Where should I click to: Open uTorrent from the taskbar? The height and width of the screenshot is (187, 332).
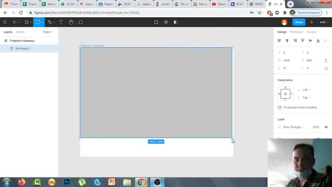tap(82, 182)
